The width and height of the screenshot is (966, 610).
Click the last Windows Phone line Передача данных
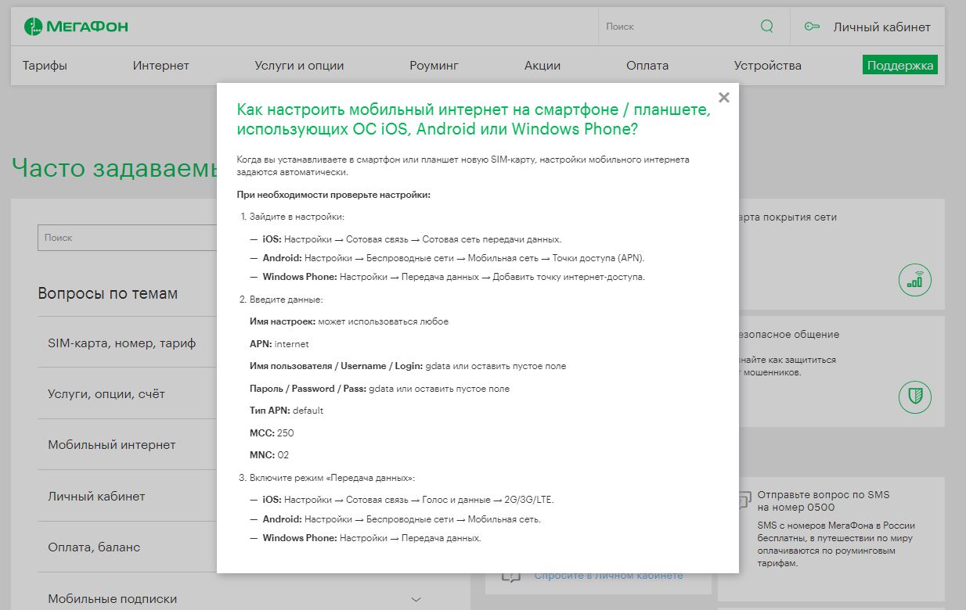click(x=372, y=538)
